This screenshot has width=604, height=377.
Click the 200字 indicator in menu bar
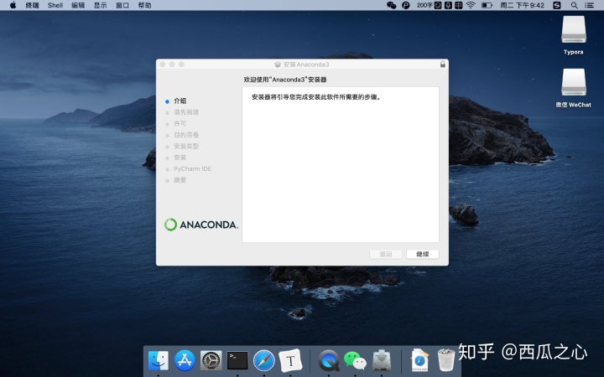click(x=424, y=5)
